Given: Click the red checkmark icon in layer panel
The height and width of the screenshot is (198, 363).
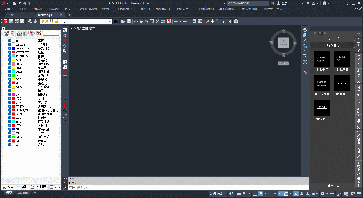Looking at the screenshot, I should coord(39,33).
